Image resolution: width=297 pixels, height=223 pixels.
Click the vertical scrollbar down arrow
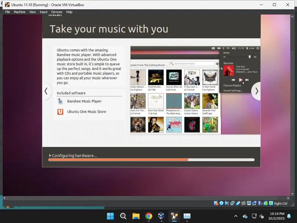pos(292,194)
